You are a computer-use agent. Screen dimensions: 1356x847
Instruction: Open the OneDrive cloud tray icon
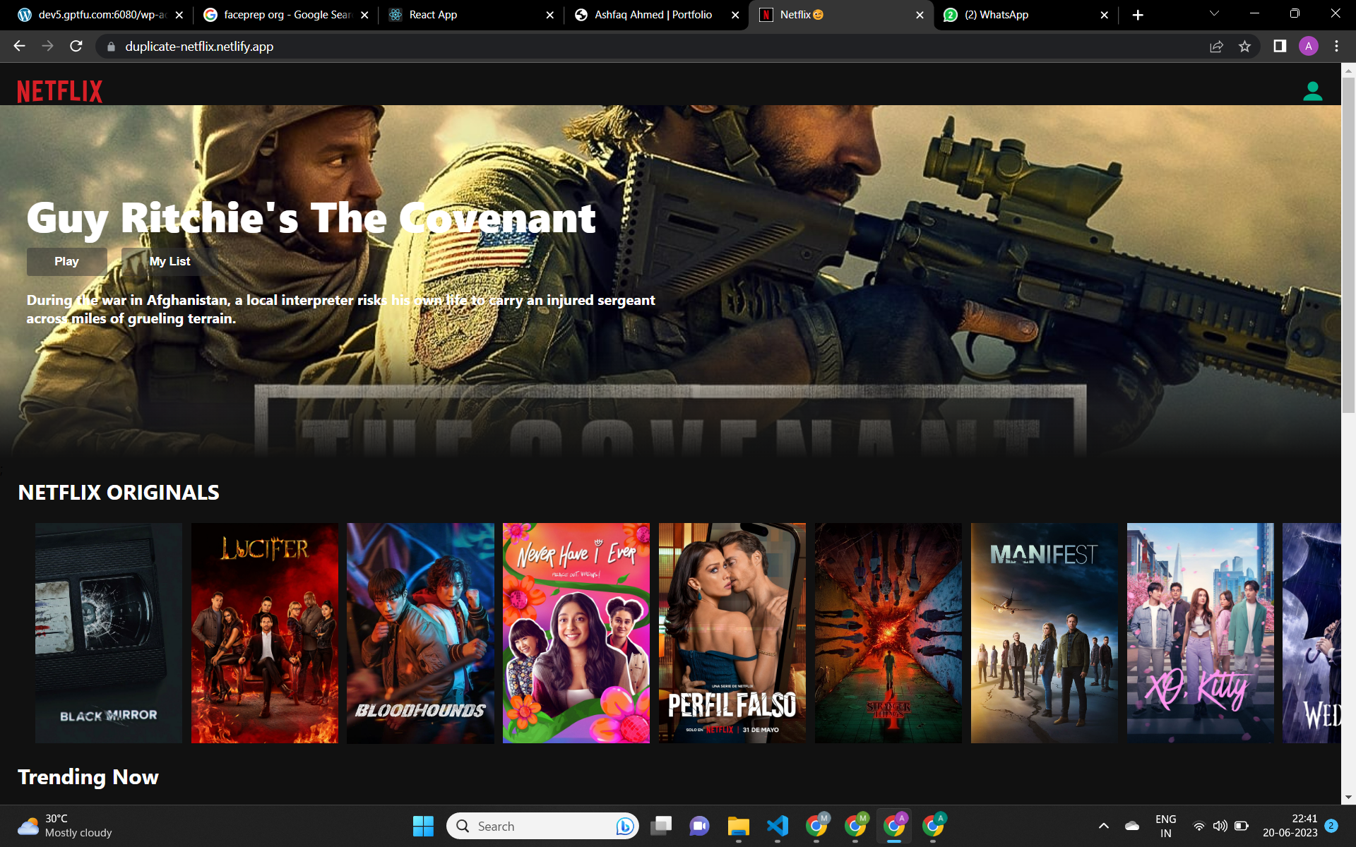pos(1132,826)
